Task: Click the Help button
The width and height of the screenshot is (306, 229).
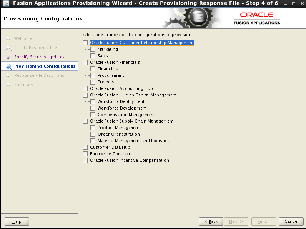Action: (x=17, y=221)
